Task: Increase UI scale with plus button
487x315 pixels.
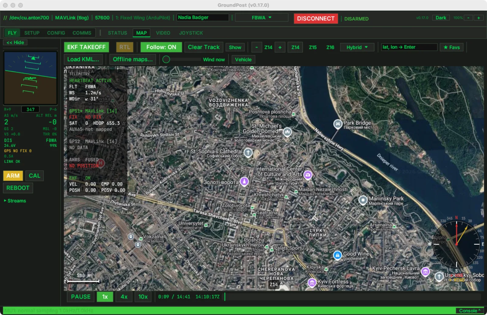Action: point(478,18)
